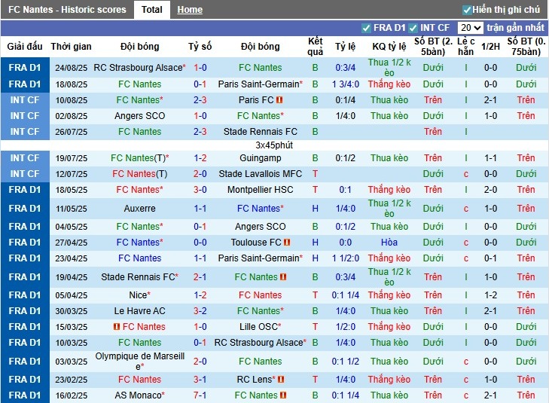The image size is (549, 403).
Task: Click red card icon before FC Nantes on 15/03/25
Action: [117, 327]
